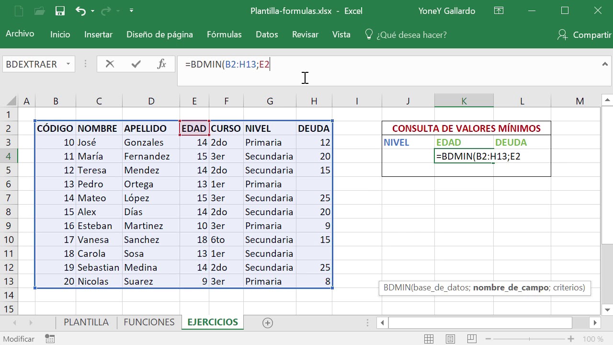The height and width of the screenshot is (345, 613).
Task: Add a new sheet with the plus icon
Action: (x=268, y=323)
